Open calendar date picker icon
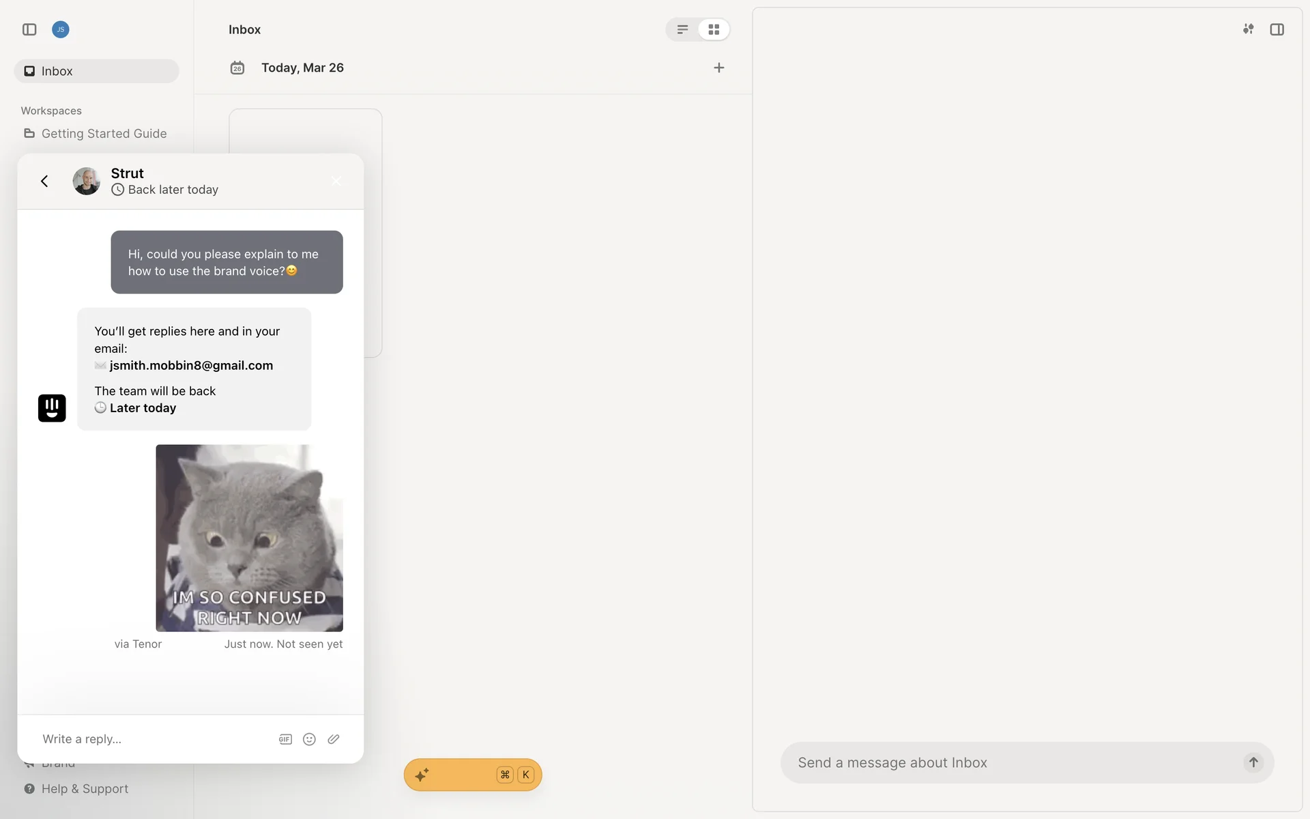The width and height of the screenshot is (1310, 819). (x=237, y=68)
